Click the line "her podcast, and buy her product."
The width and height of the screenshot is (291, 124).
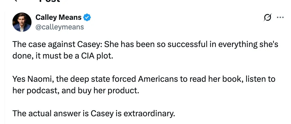tap(76, 91)
